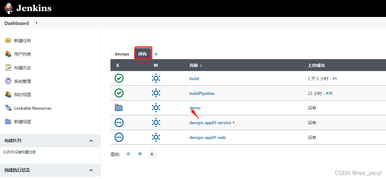Click the 我的视图 people icon
The width and height of the screenshot is (386, 179).
coord(8,95)
